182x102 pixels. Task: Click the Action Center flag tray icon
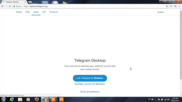[x=159, y=99]
